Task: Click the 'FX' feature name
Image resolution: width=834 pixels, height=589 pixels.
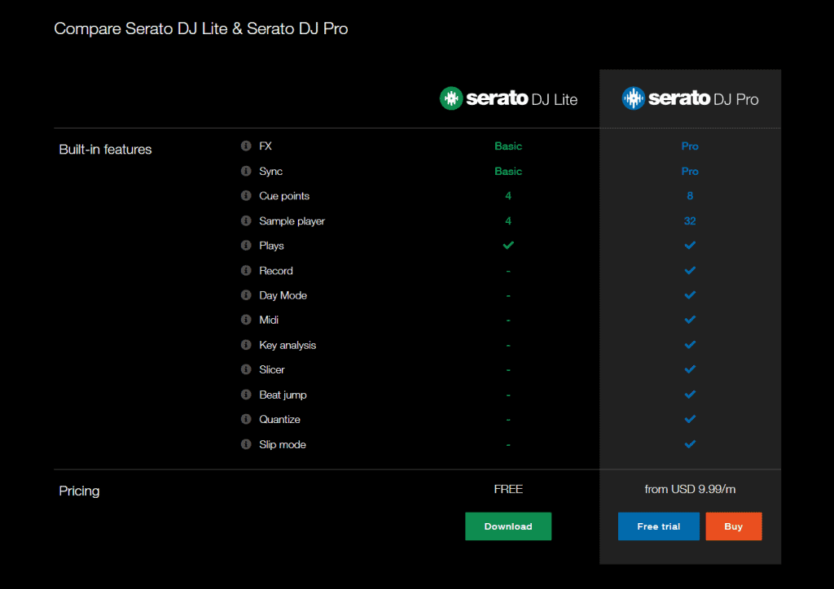Action: 266,146
